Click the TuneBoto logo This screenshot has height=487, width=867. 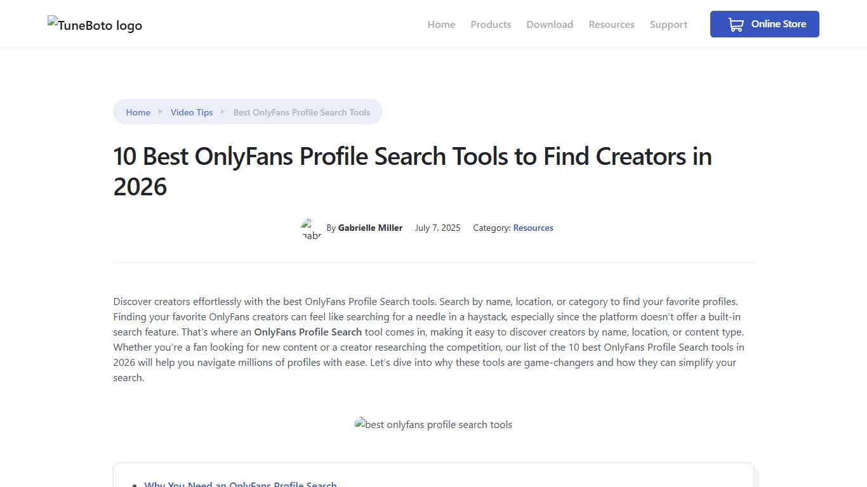94,25
